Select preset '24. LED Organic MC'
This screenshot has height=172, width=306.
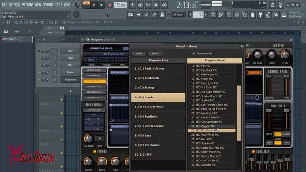[212, 126]
